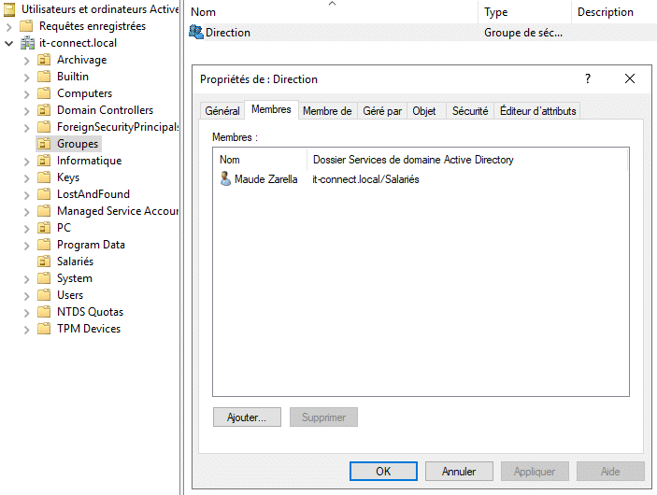Image resolution: width=657 pixels, height=495 pixels.
Task: Click the Ajouter... button
Action: pos(247,417)
